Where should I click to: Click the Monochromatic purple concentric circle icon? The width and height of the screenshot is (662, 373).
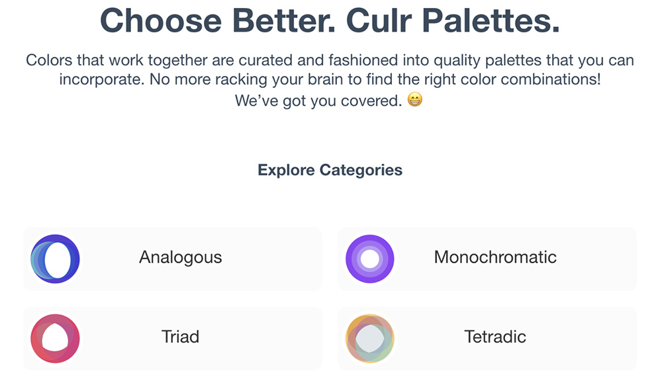tap(370, 259)
